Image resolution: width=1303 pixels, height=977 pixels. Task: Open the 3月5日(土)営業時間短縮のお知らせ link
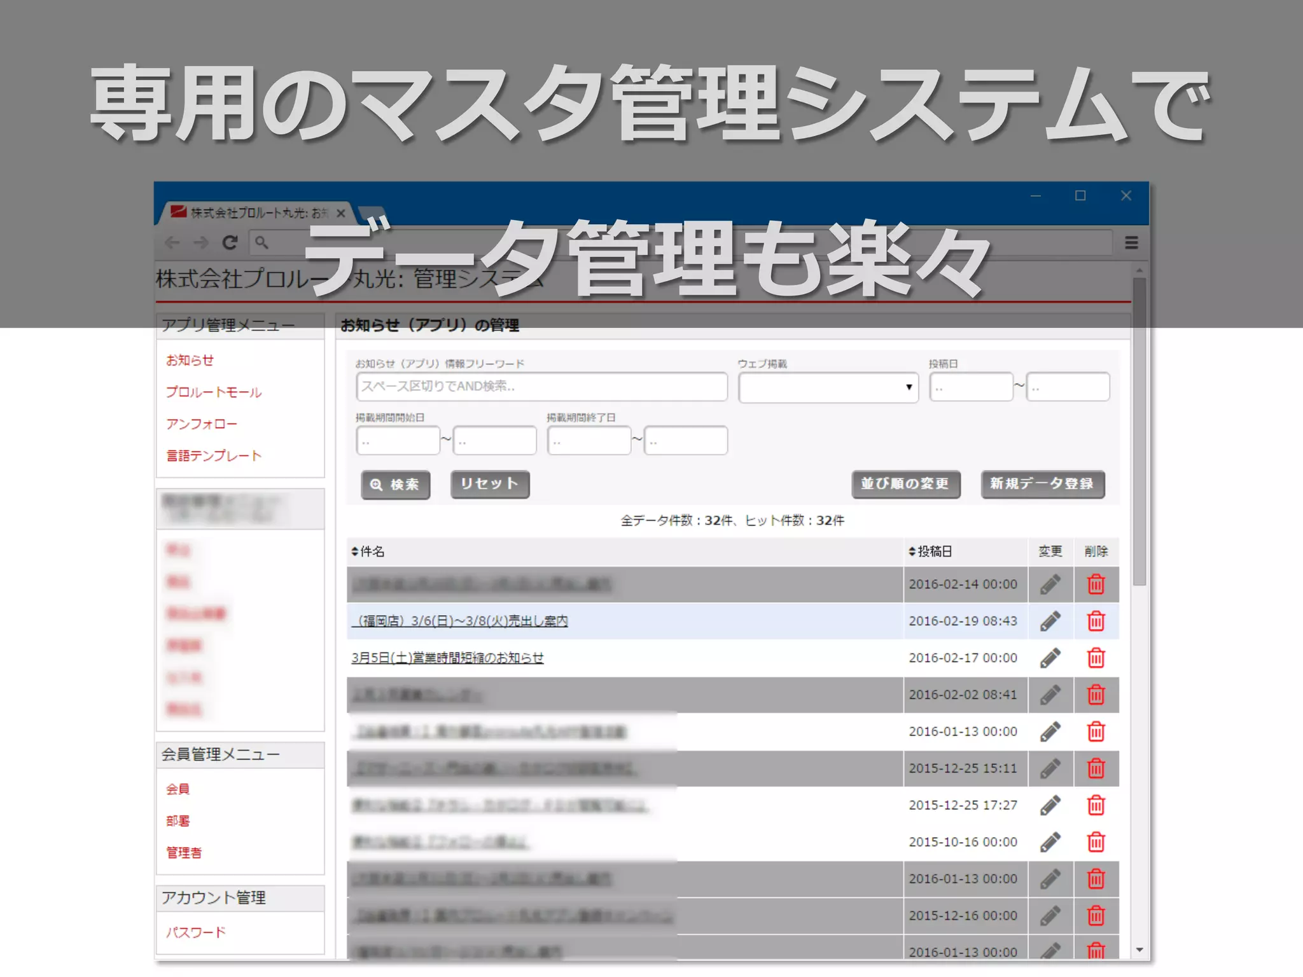pos(447,658)
